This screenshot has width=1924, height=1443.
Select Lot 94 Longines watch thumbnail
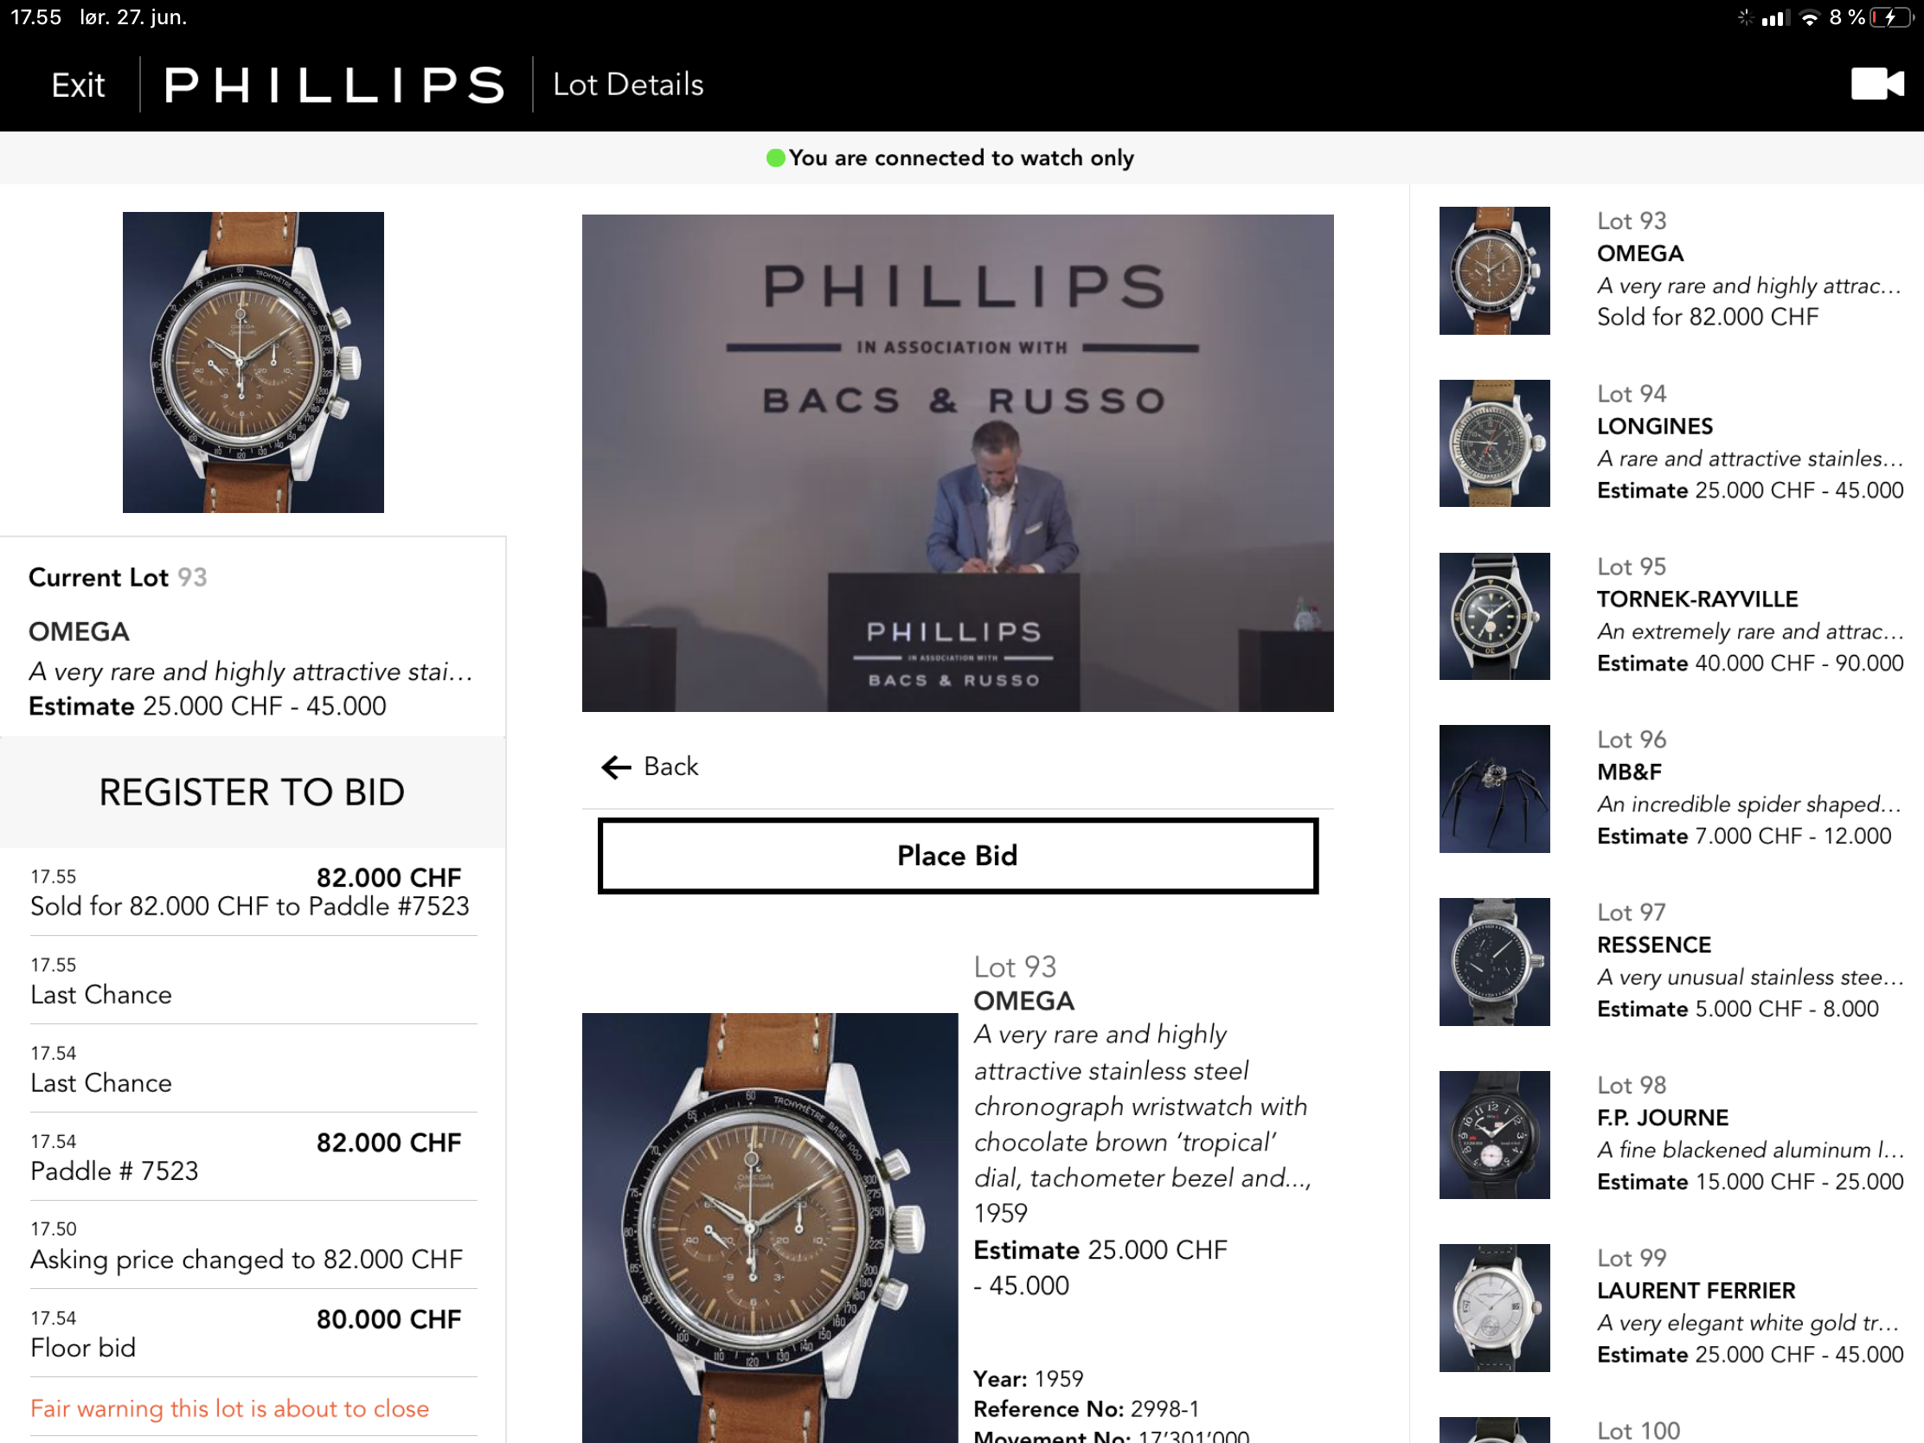coord(1494,444)
